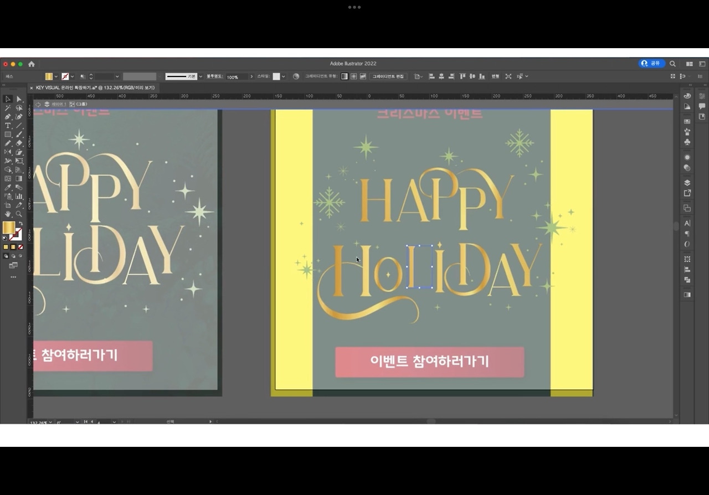The image size is (709, 495).
Task: Select the Pencil tool
Action: point(8,143)
